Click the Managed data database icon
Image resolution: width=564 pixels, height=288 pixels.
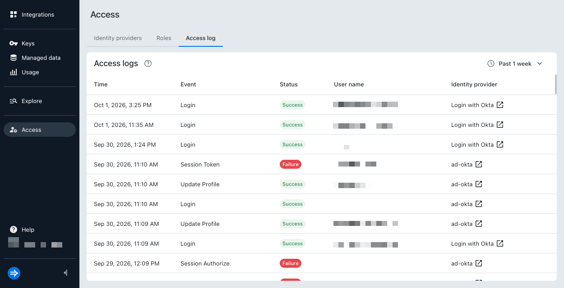(14, 58)
